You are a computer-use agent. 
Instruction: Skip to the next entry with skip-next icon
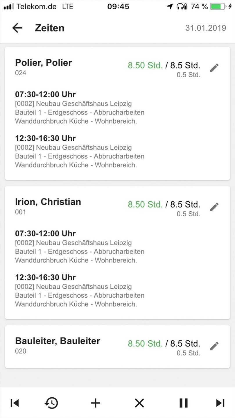[220, 403]
